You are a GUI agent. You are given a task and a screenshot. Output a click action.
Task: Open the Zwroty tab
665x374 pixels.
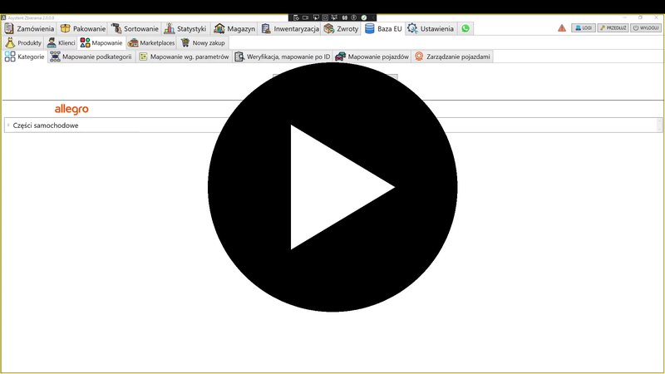pos(341,28)
